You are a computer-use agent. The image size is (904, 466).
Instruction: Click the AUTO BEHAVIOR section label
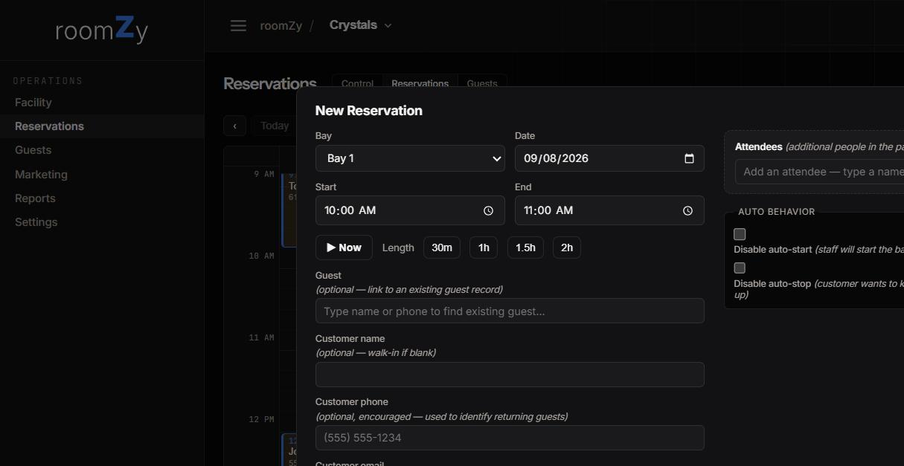[777, 212]
